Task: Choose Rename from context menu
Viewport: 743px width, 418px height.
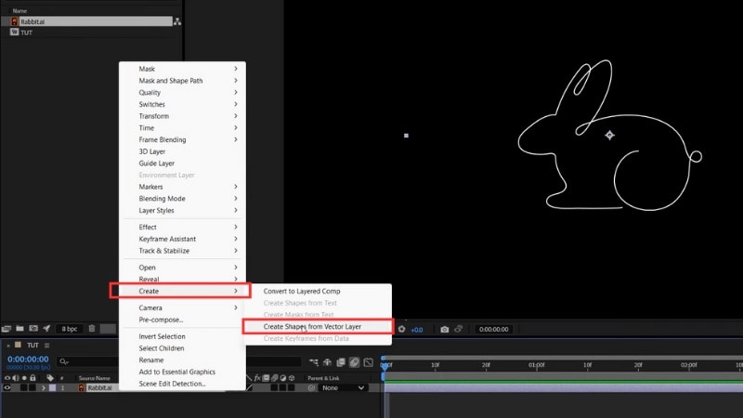Action: click(x=182, y=360)
